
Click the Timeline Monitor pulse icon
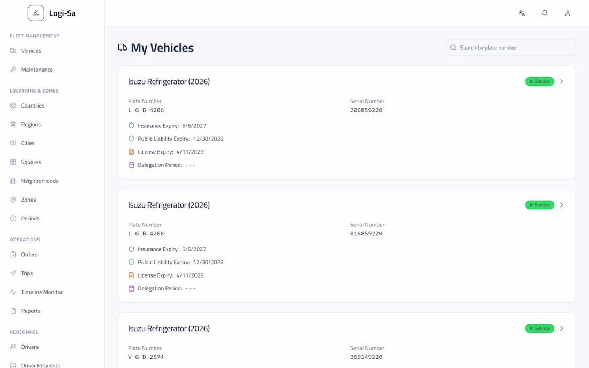[13, 292]
